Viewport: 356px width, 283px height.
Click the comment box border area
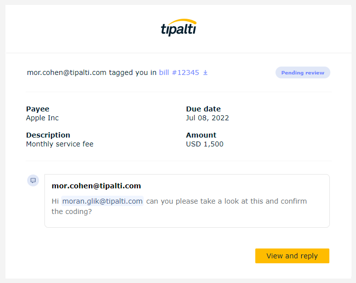pyautogui.click(x=187, y=201)
